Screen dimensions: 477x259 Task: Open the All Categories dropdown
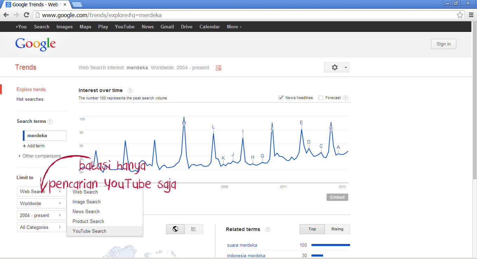click(41, 227)
